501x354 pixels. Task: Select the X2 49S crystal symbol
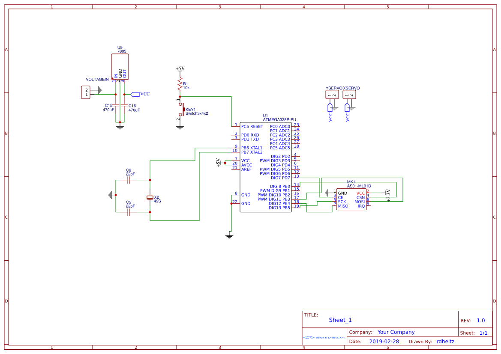149,197
